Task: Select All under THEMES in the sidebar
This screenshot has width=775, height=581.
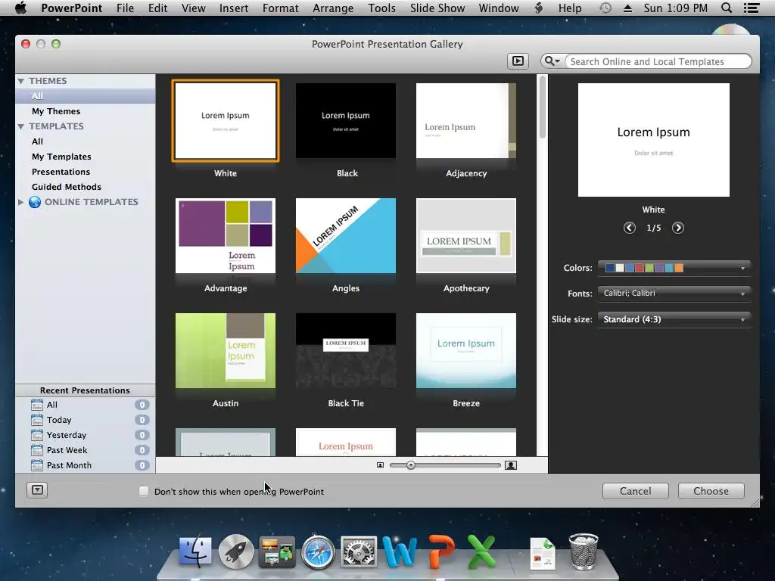Action: [x=85, y=96]
